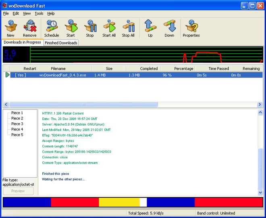Click yellow segment of piece progress bar

point(119,202)
